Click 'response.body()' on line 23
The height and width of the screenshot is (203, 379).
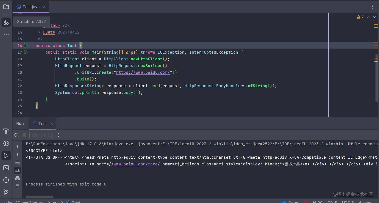coord(120,92)
